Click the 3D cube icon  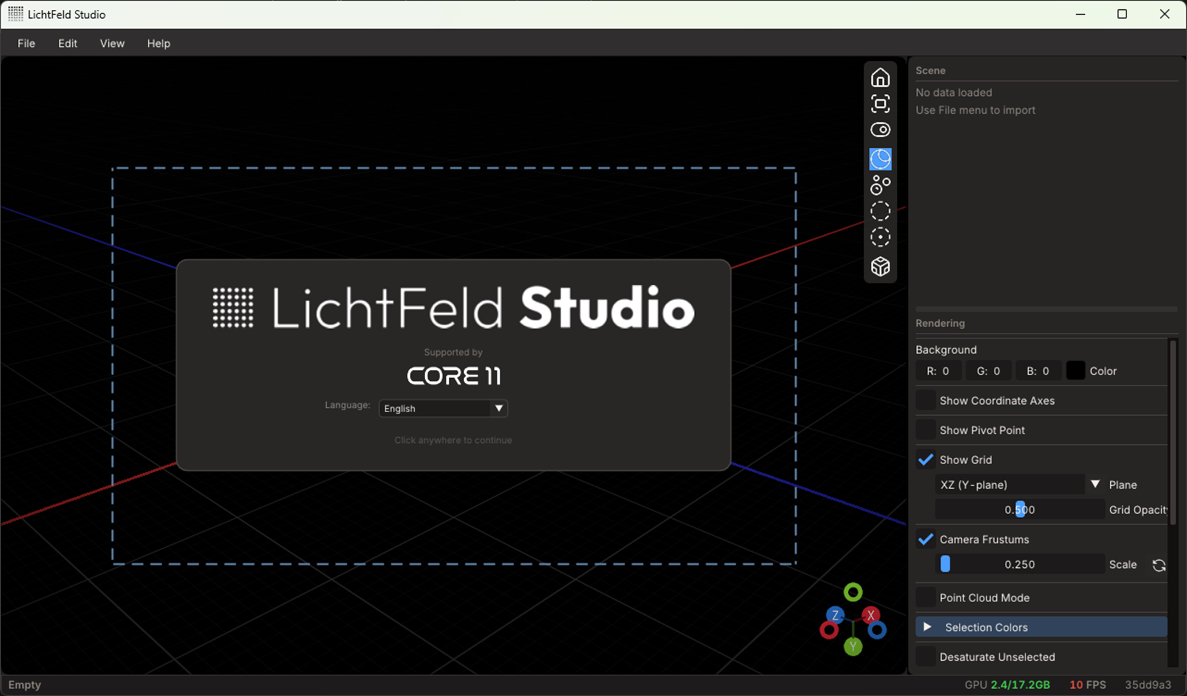[880, 267]
